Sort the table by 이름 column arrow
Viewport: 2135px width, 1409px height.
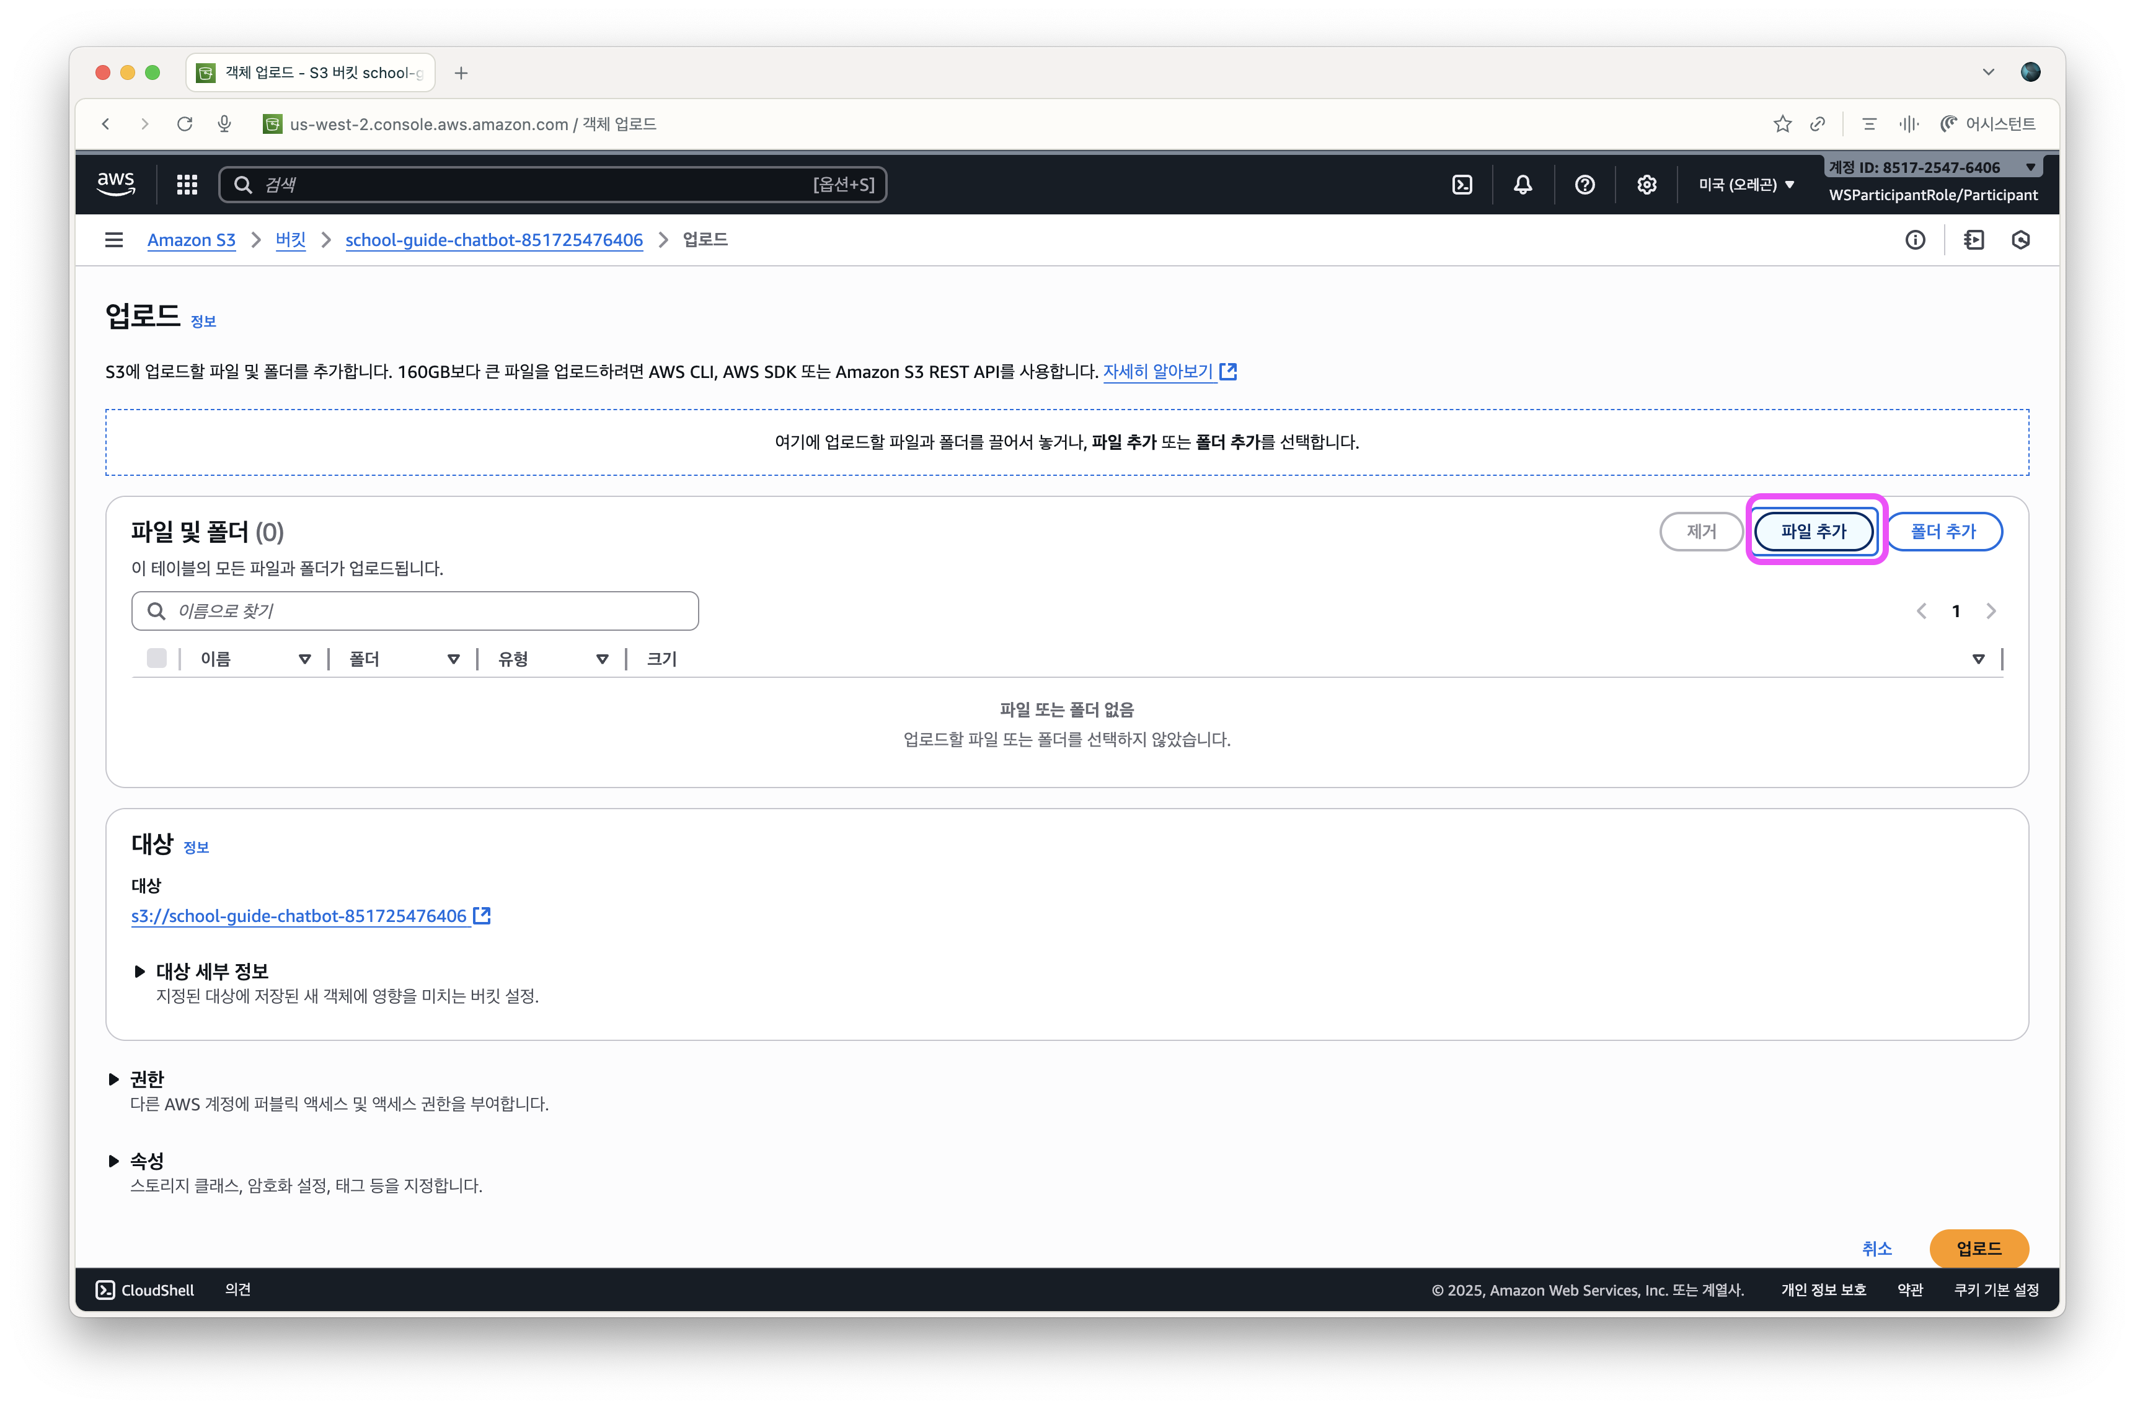point(305,659)
